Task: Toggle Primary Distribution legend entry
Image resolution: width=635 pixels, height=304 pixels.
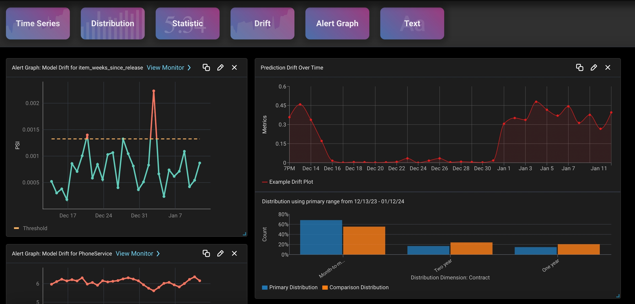Action: [293, 287]
